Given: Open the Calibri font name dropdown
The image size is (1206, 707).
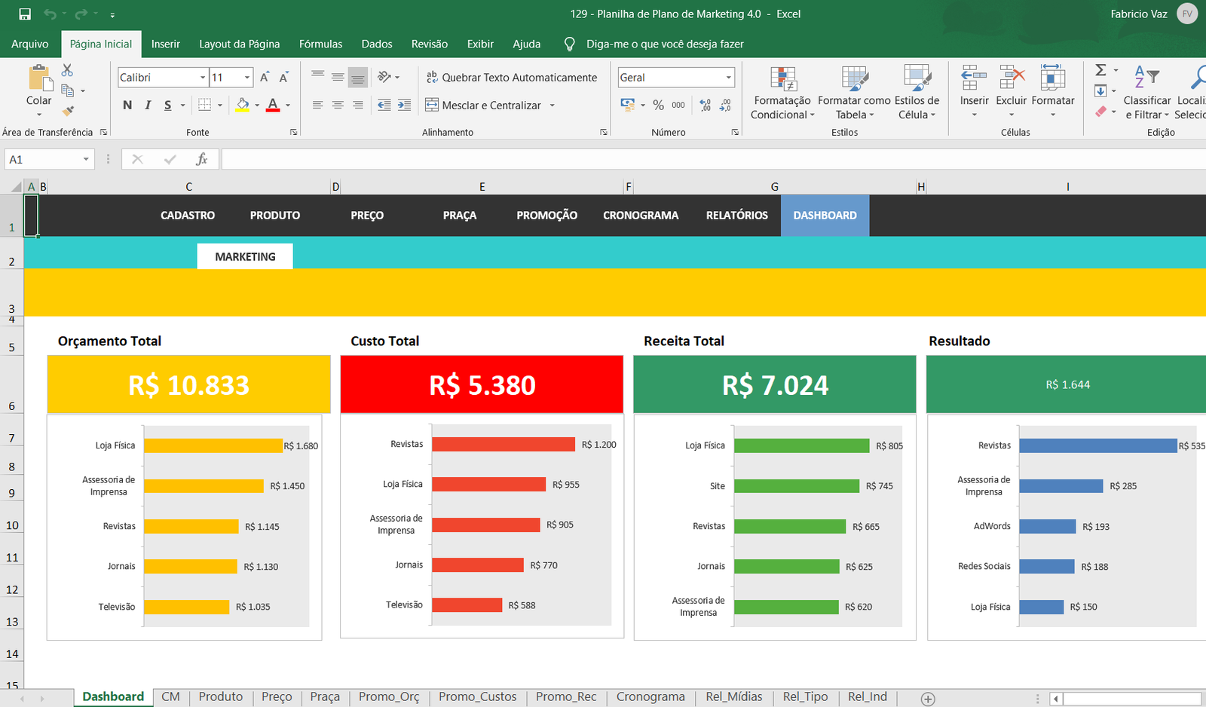Looking at the screenshot, I should point(203,78).
